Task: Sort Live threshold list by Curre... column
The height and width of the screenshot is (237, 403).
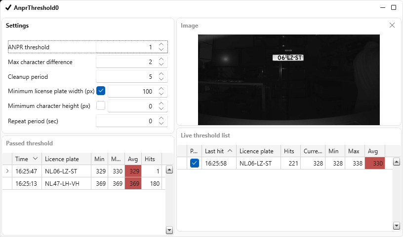Action: [x=313, y=151]
